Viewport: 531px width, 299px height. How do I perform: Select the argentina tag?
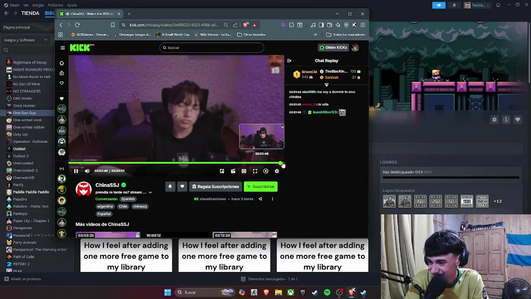[105, 206]
